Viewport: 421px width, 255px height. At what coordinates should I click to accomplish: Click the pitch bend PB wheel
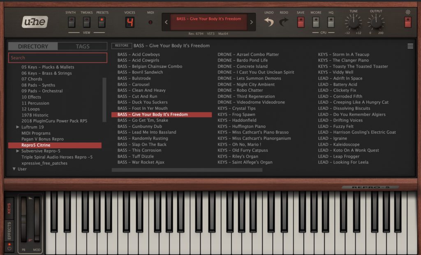[23, 220]
